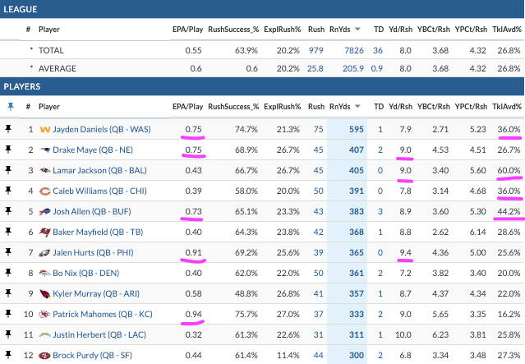Click total rushes value 979
The image size is (525, 364).
316,50
